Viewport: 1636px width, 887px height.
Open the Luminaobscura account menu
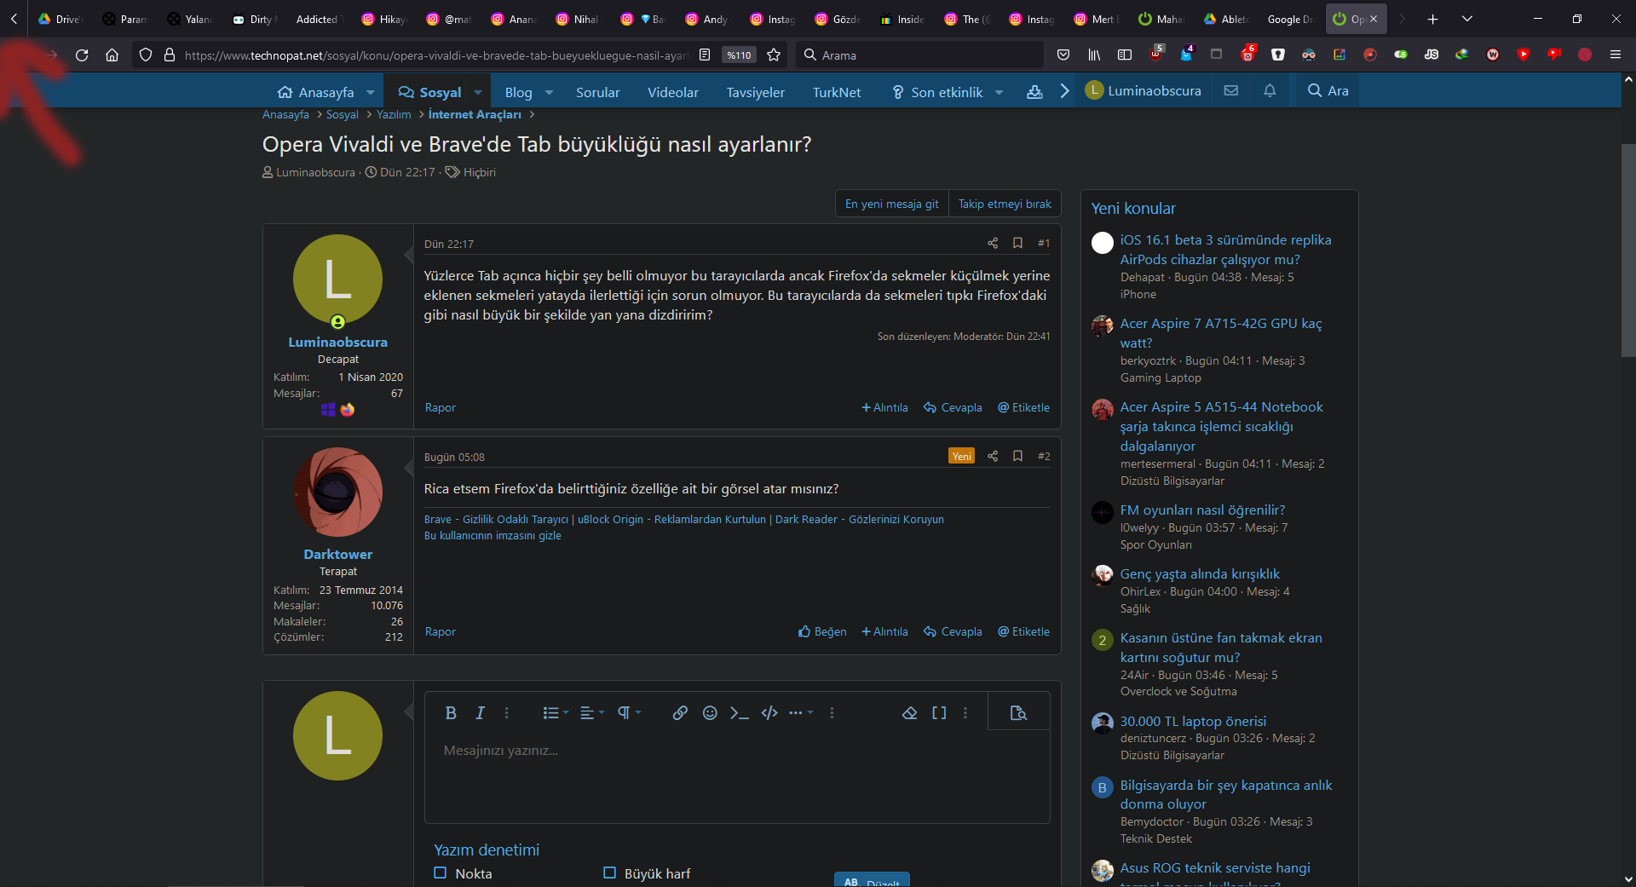pyautogui.click(x=1143, y=90)
